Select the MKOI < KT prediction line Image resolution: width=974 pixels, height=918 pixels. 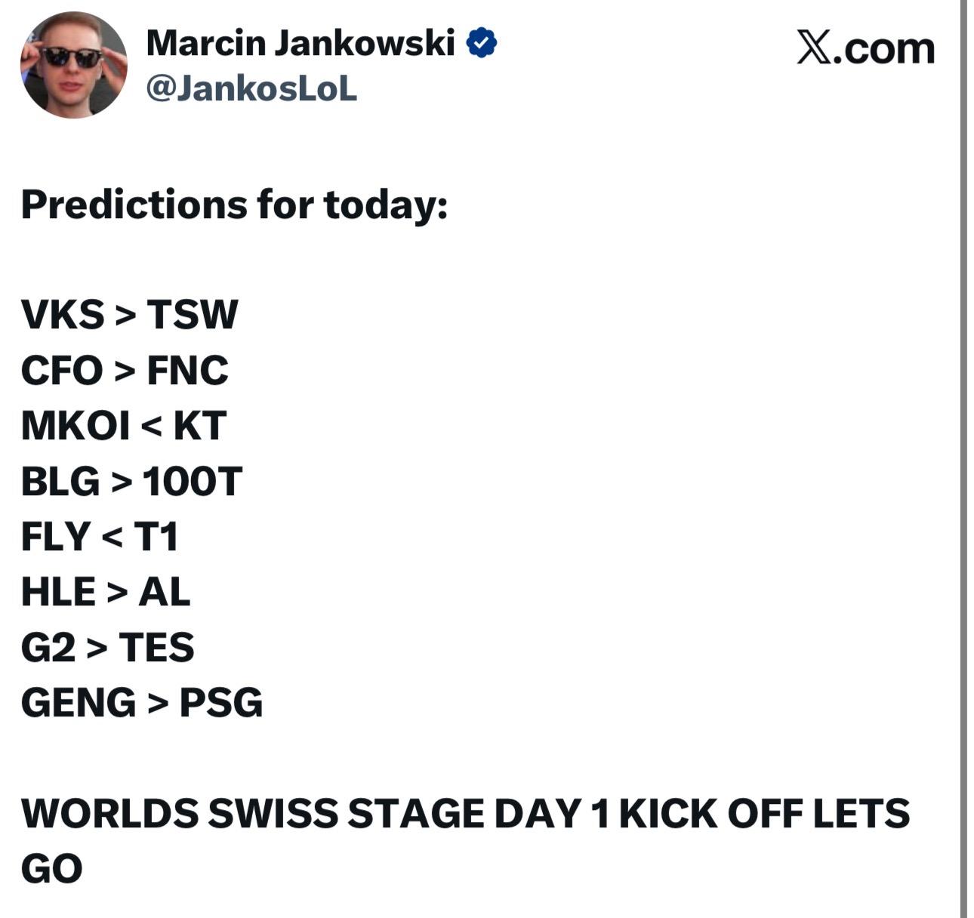click(124, 426)
